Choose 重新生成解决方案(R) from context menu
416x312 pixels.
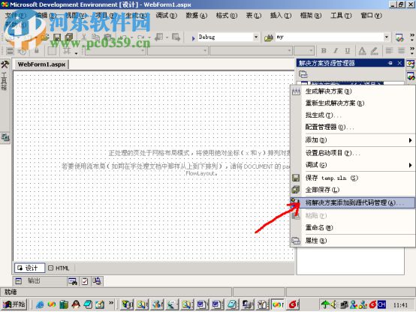[x=353, y=103]
